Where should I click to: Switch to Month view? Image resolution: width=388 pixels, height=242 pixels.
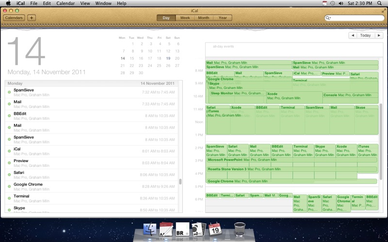[x=203, y=18]
